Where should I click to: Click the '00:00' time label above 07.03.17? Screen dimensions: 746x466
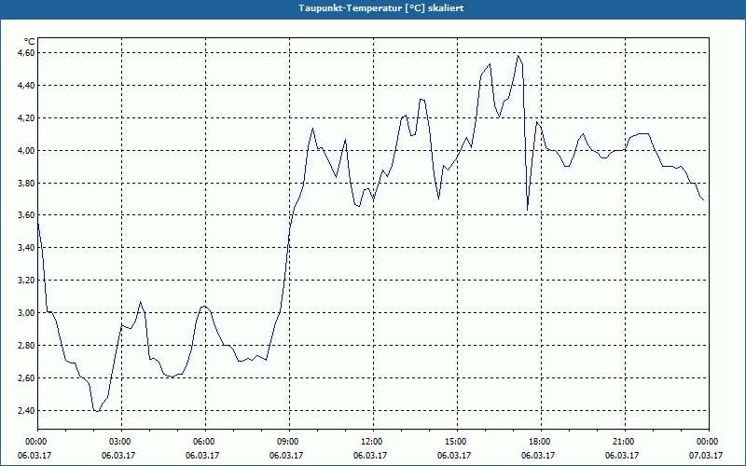point(707,442)
